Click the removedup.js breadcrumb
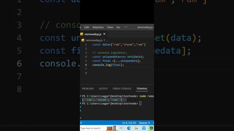This screenshot has width=234, height=131. [x=94, y=40]
